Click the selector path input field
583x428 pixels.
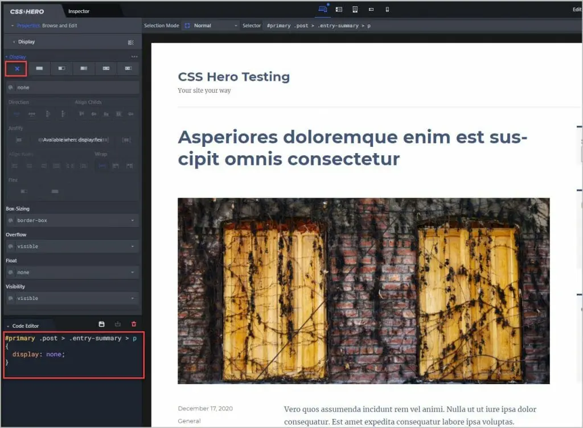pos(399,26)
